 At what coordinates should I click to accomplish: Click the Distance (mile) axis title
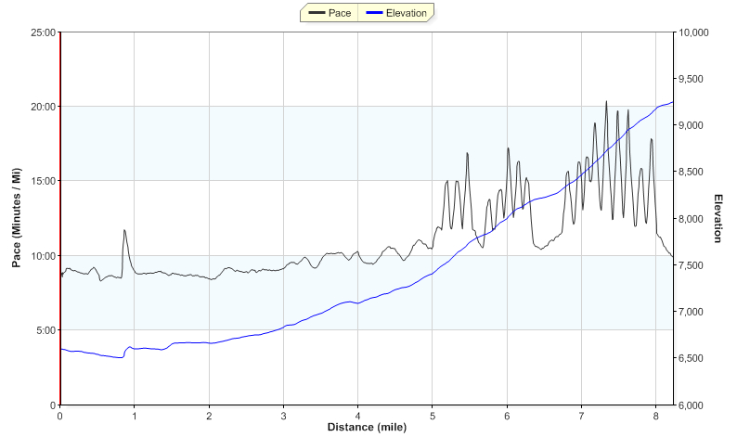367,427
